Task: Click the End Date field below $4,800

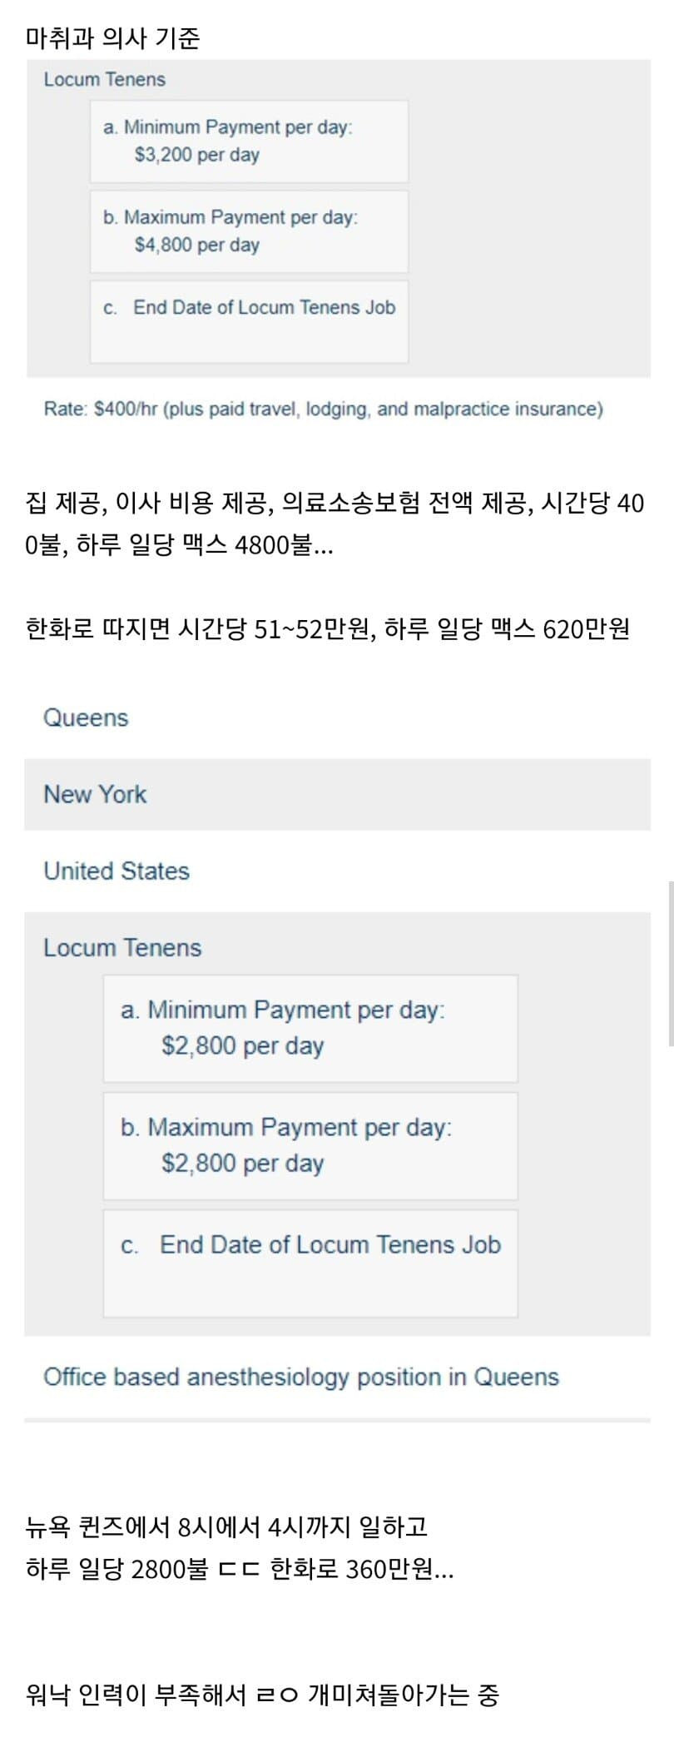Action: (249, 321)
